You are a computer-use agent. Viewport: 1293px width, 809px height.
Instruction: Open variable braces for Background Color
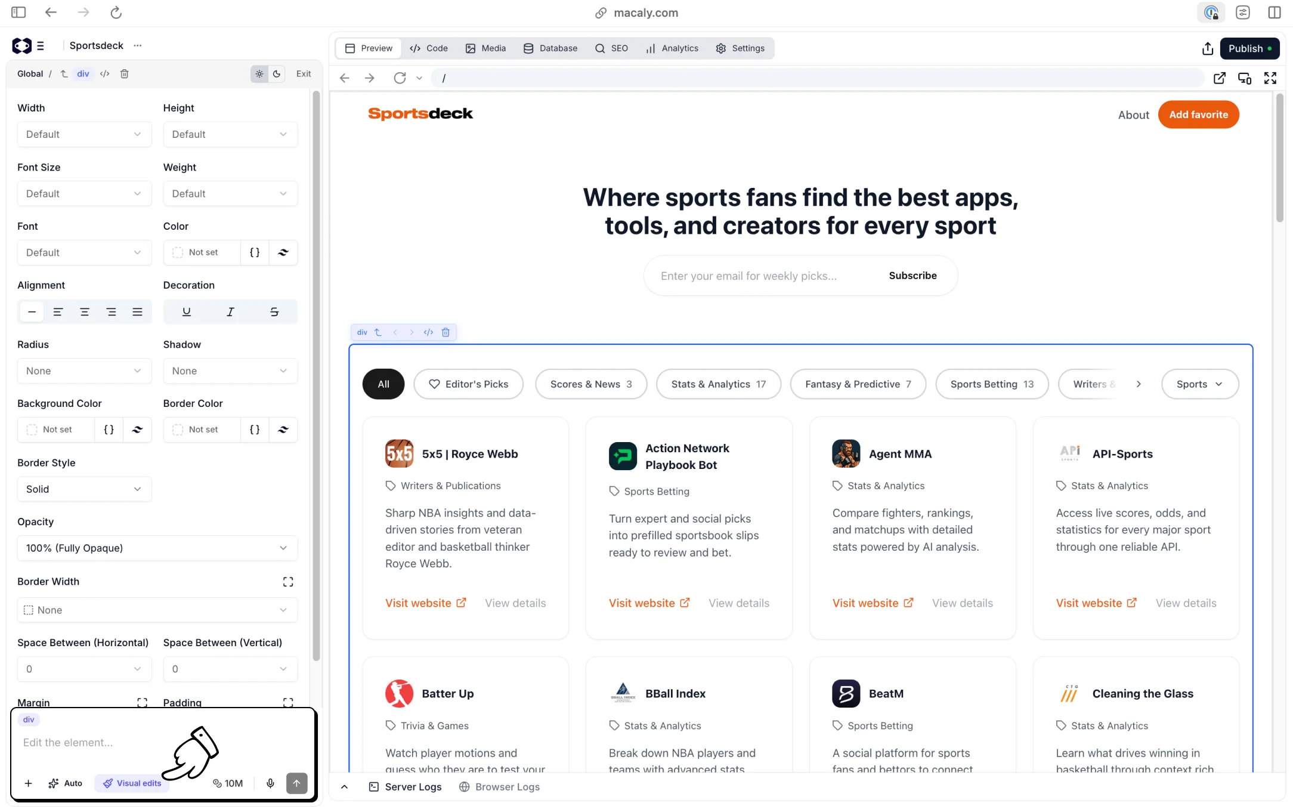(x=109, y=430)
